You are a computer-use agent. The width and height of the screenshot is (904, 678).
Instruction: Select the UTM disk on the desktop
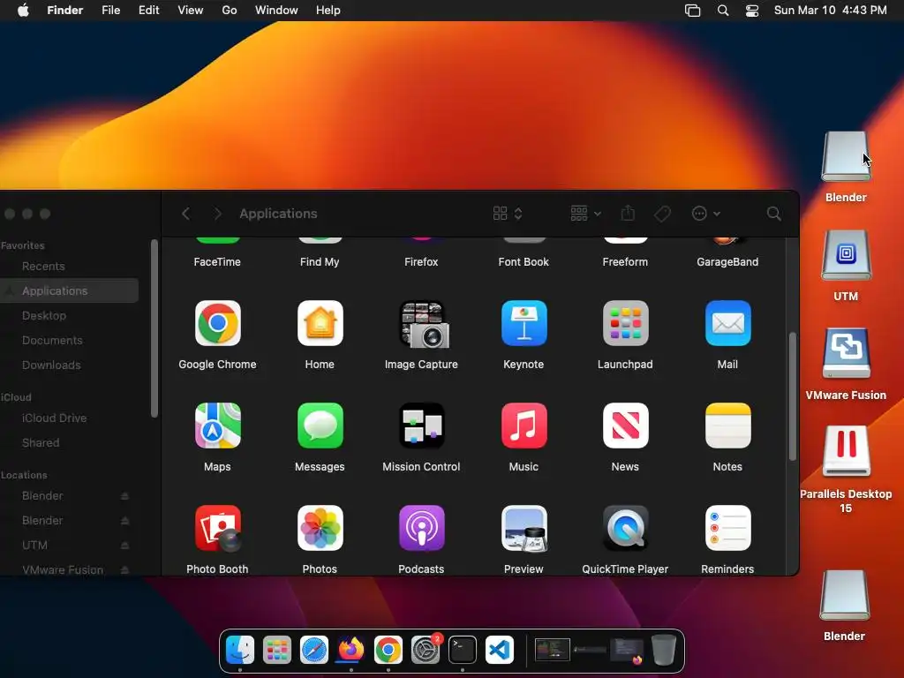[x=846, y=255]
